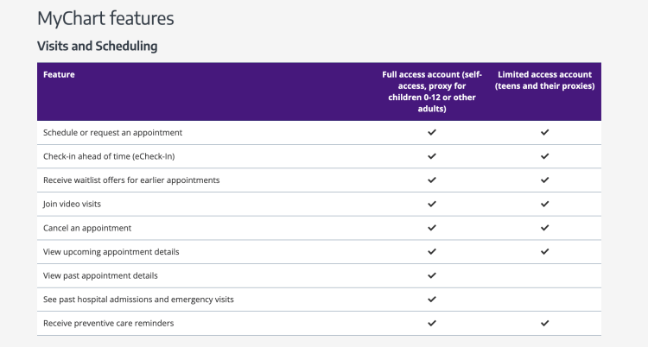The width and height of the screenshot is (648, 347).
Task: Select the Feature column header
Action: point(59,75)
